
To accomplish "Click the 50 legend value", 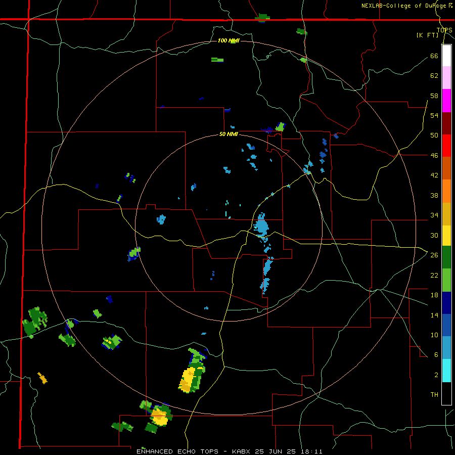I will tap(434, 135).
